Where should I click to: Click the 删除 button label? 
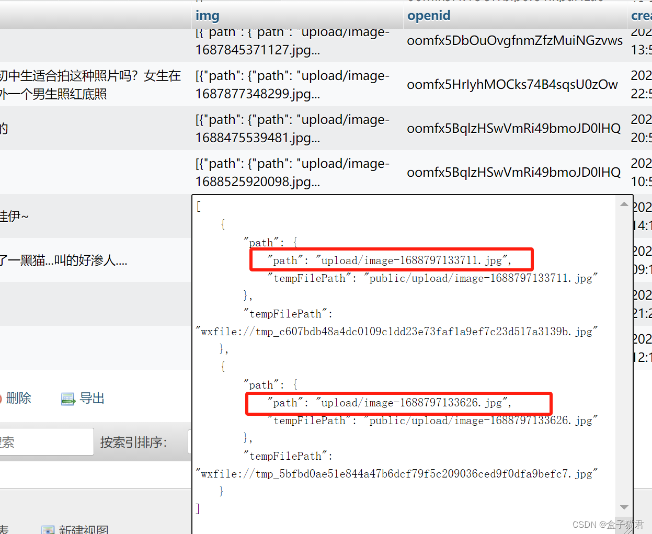coord(19,398)
